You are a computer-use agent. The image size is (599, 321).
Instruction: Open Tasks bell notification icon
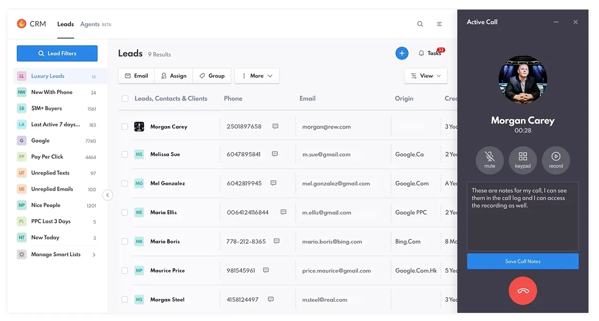421,53
